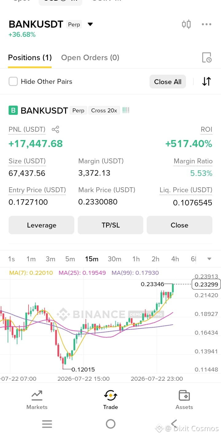Viewport: 221px width, 436px height.
Task: Tap the Close All button
Action: click(x=168, y=82)
